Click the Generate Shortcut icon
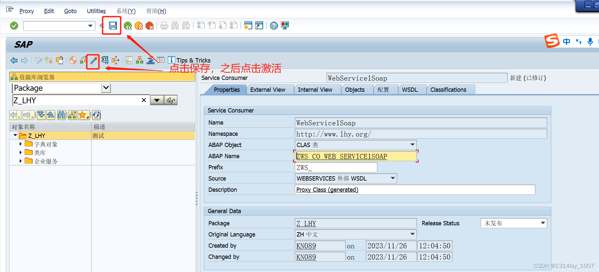Viewport: 599px width, 272px height. click(x=259, y=26)
